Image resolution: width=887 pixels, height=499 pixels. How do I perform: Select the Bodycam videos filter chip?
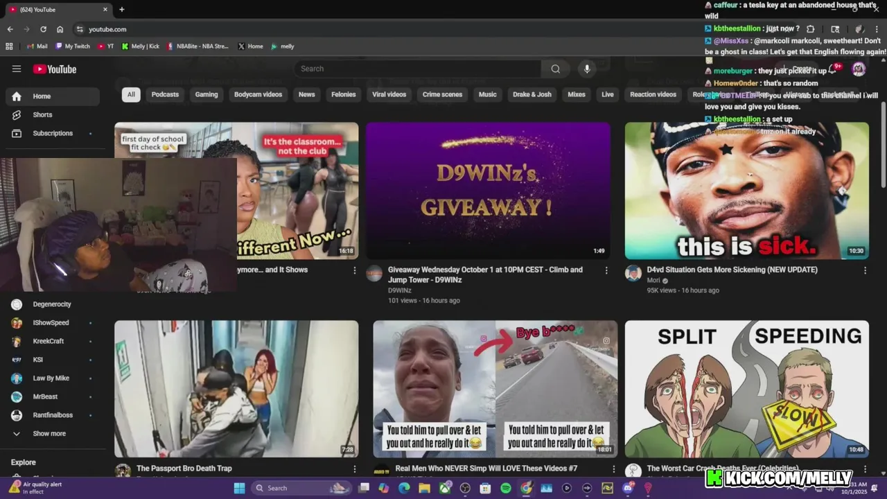[258, 94]
